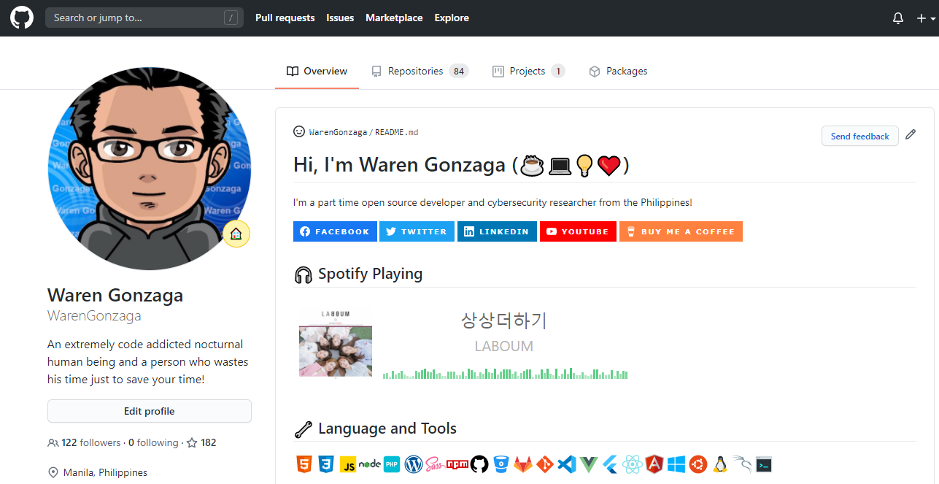Click the Send feedback button
Viewport: 939px width, 484px height.
tap(859, 136)
